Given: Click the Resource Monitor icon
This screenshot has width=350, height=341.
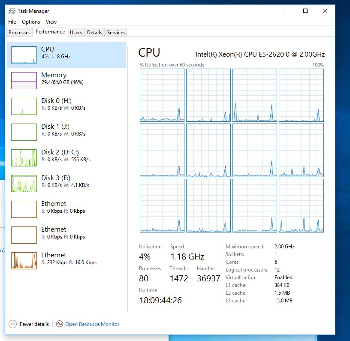Looking at the screenshot, I should [60, 324].
